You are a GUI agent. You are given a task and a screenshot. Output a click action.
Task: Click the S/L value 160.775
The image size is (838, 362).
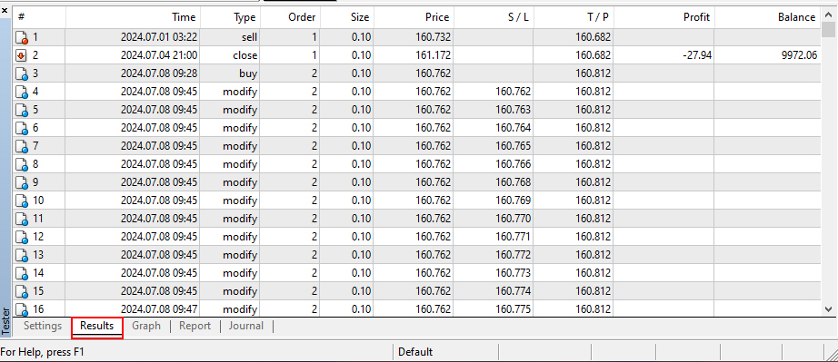tap(513, 309)
